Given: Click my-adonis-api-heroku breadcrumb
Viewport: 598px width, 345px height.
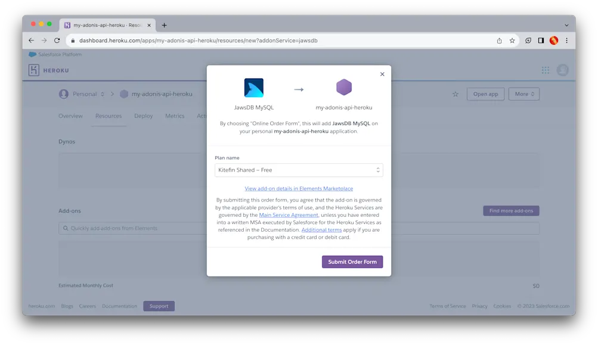Looking at the screenshot, I should (x=162, y=94).
